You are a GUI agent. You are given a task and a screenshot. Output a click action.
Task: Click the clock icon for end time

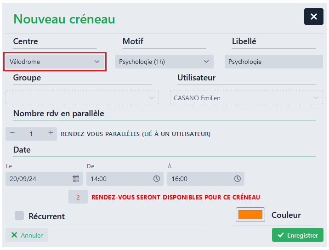tap(238, 179)
